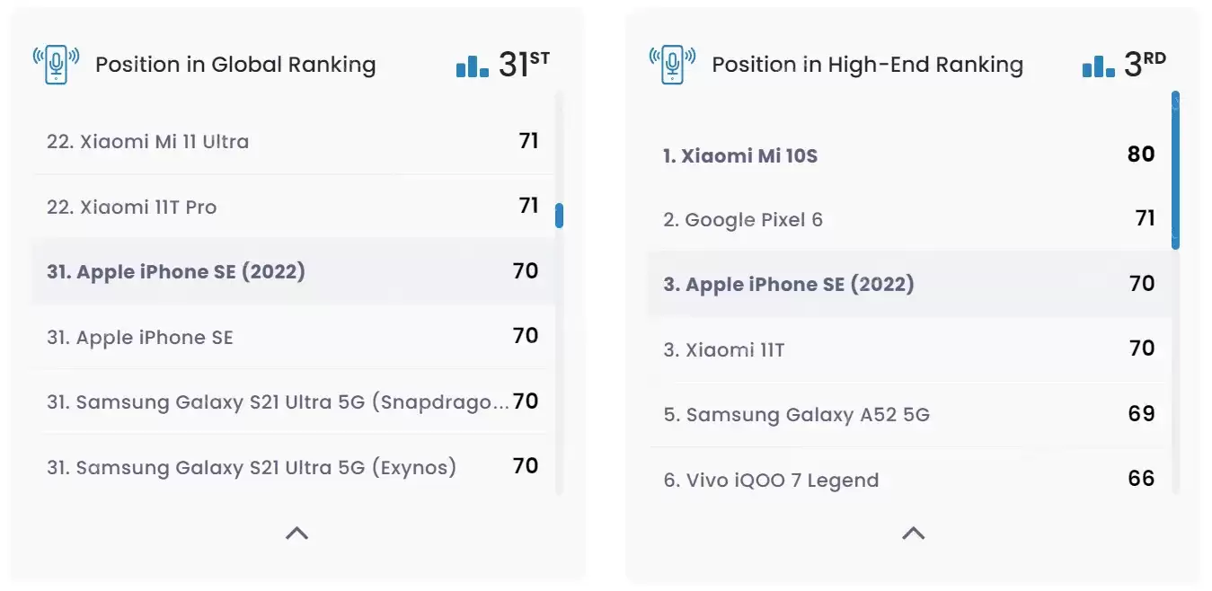Open the Samsung Galaxy S21 Ultra 5G Exynos entry
Screen dimensions: 1212x591
pyautogui.click(x=252, y=468)
